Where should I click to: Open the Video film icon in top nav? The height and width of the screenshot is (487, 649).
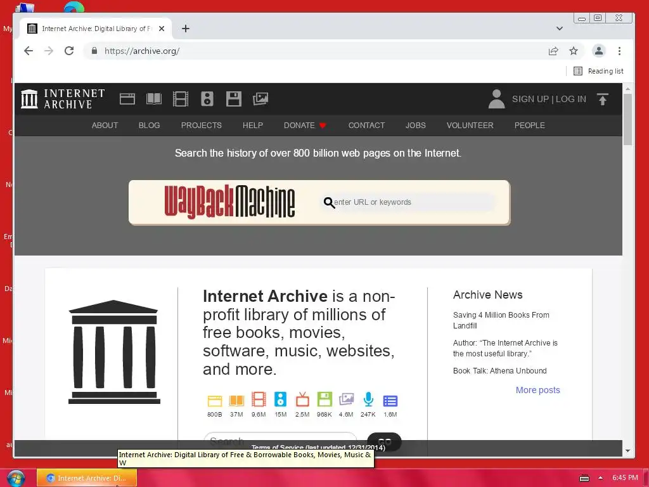pos(181,99)
